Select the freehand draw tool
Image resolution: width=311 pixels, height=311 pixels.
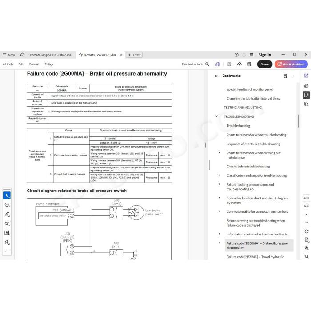point(7,223)
